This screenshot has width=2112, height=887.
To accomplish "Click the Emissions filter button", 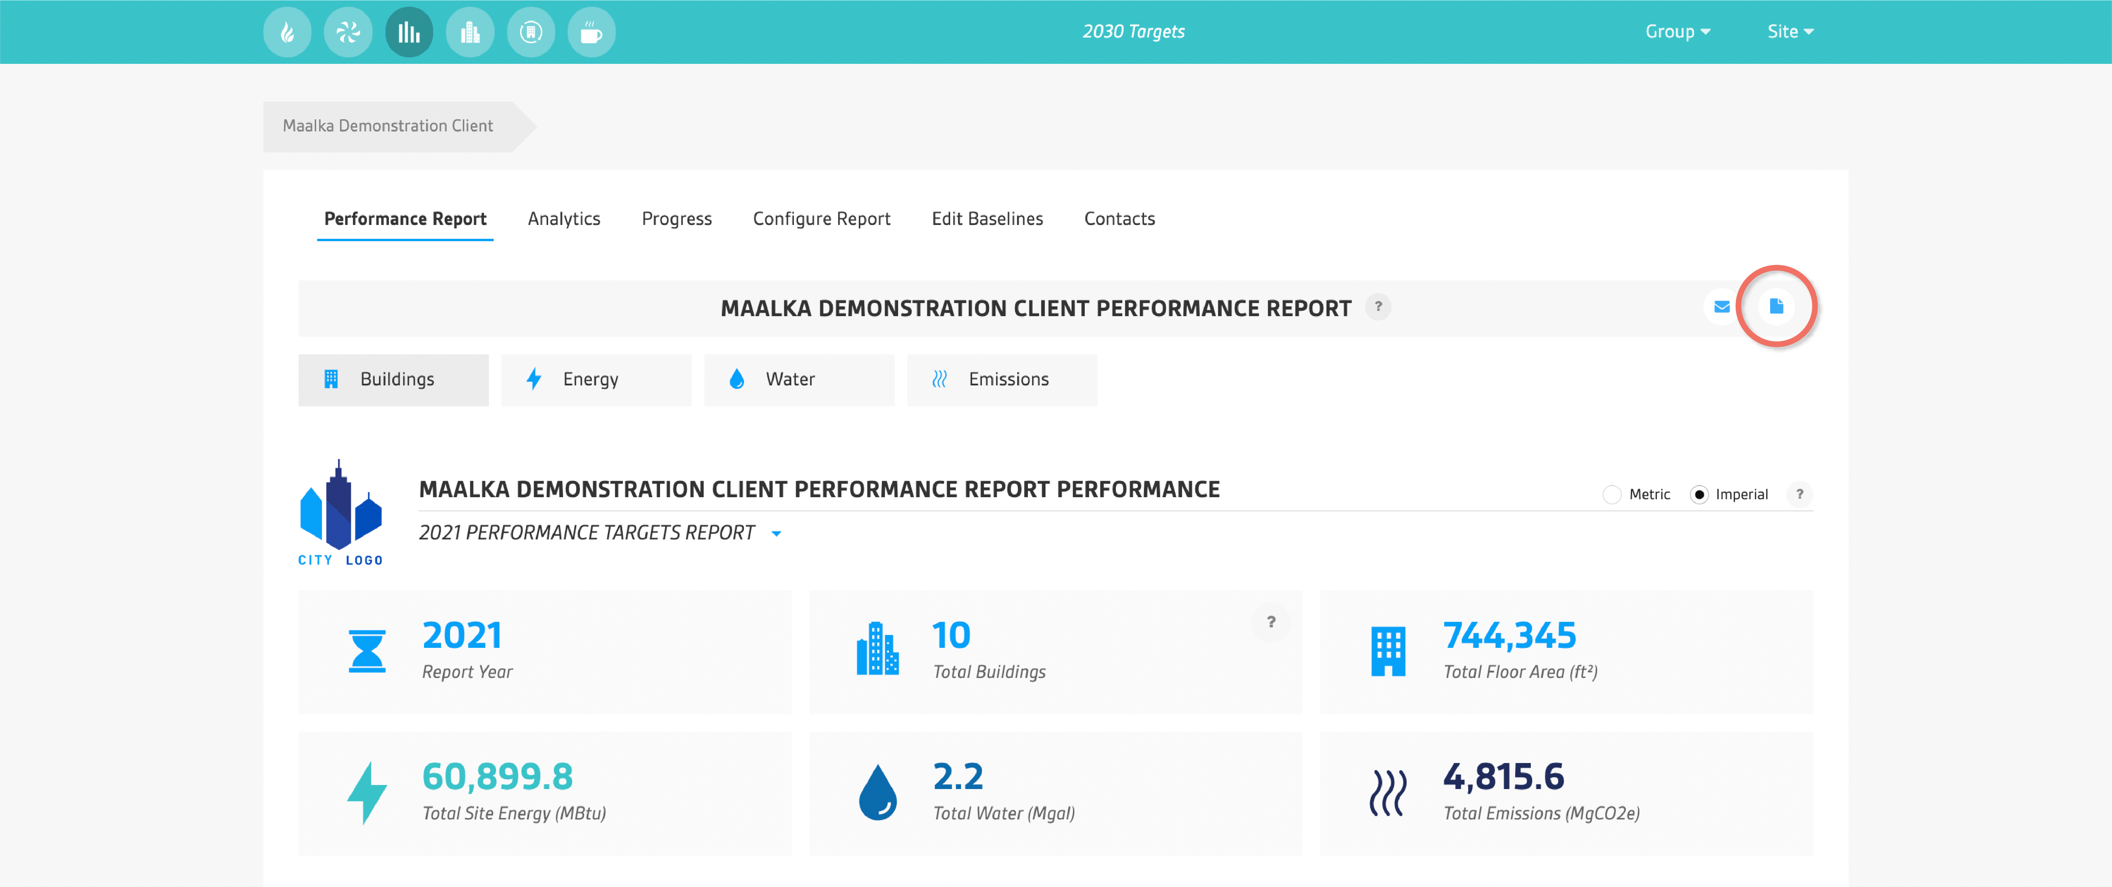I will click(1002, 380).
